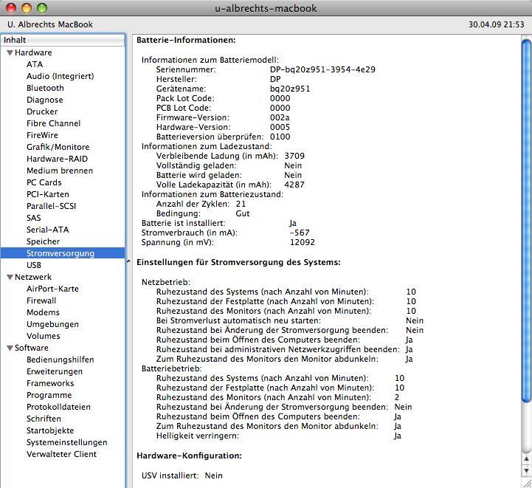Collapse the Software tree group

click(10, 348)
